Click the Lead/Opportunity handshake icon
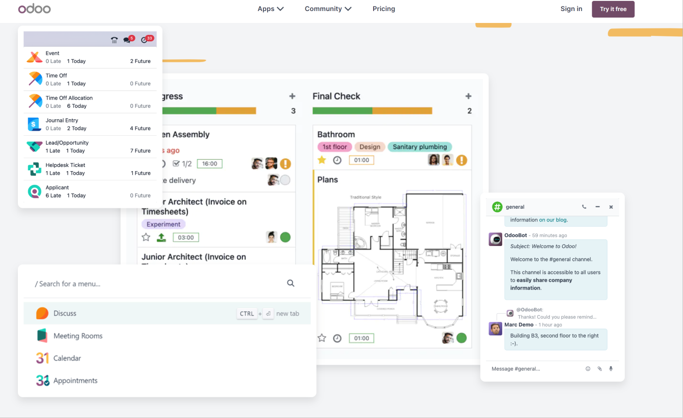The width and height of the screenshot is (683, 418). 34,147
